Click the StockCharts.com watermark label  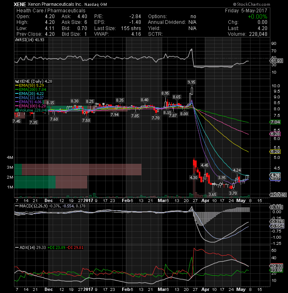pos(251,4)
